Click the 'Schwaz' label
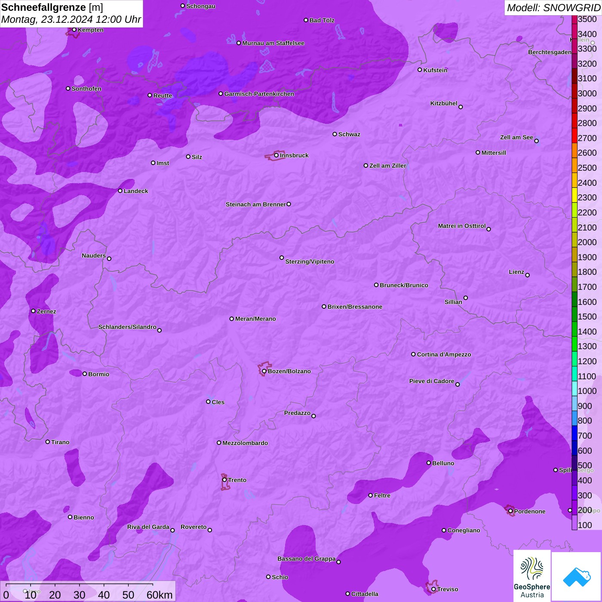 click(349, 134)
